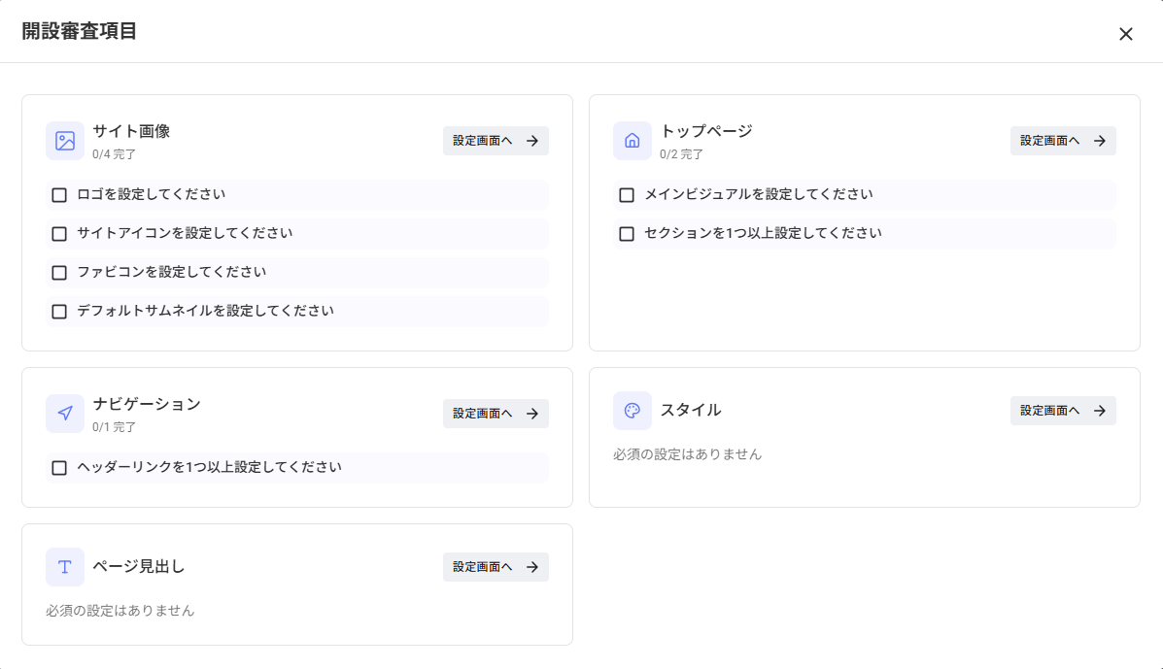Screen dimensions: 1163x669
Task: Click the トップページ heading
Action: pyautogui.click(x=706, y=131)
